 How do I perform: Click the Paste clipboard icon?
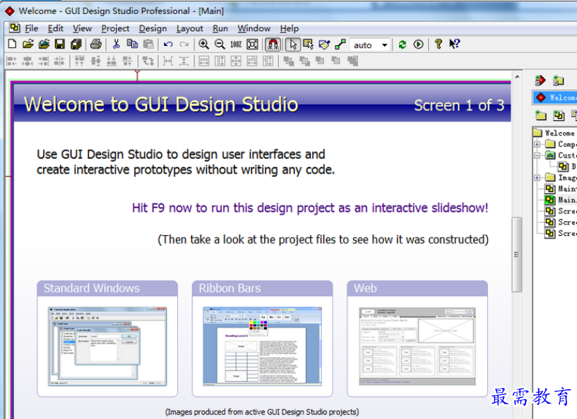[x=148, y=45]
